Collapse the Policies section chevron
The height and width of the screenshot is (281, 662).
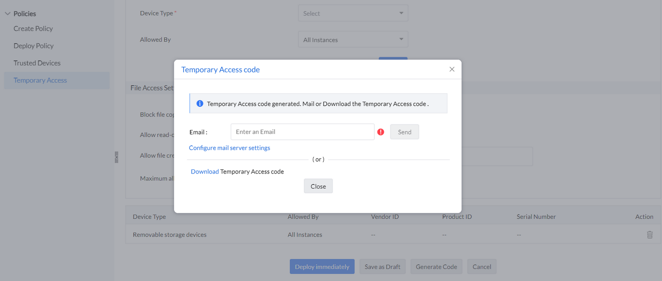pyautogui.click(x=7, y=13)
